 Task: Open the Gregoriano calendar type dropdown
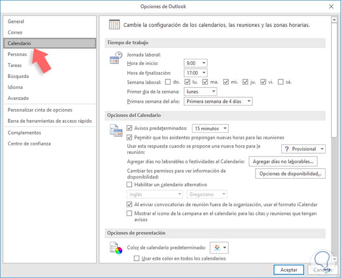[207, 194]
